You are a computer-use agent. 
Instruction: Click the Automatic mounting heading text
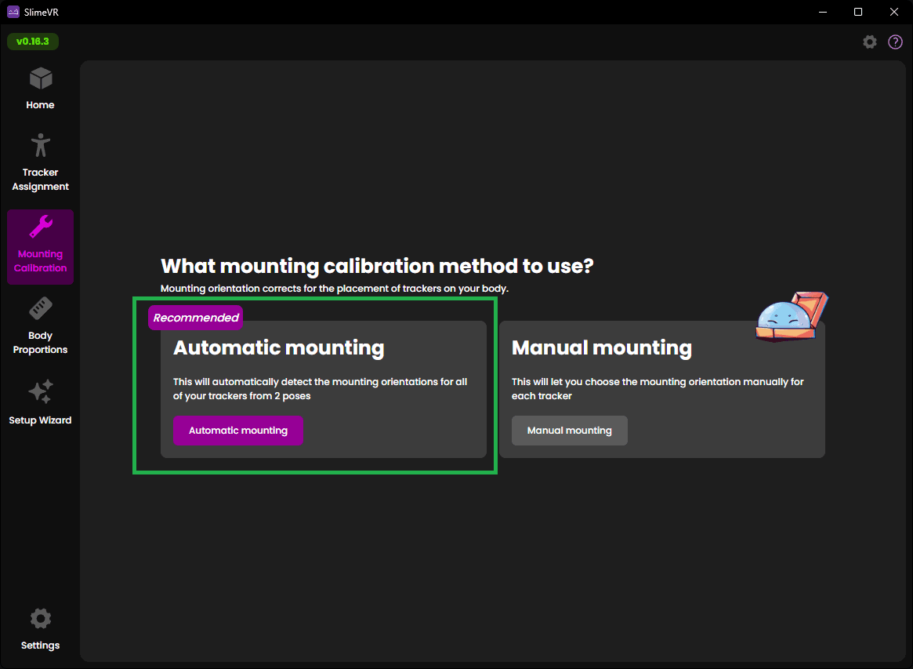(x=278, y=347)
